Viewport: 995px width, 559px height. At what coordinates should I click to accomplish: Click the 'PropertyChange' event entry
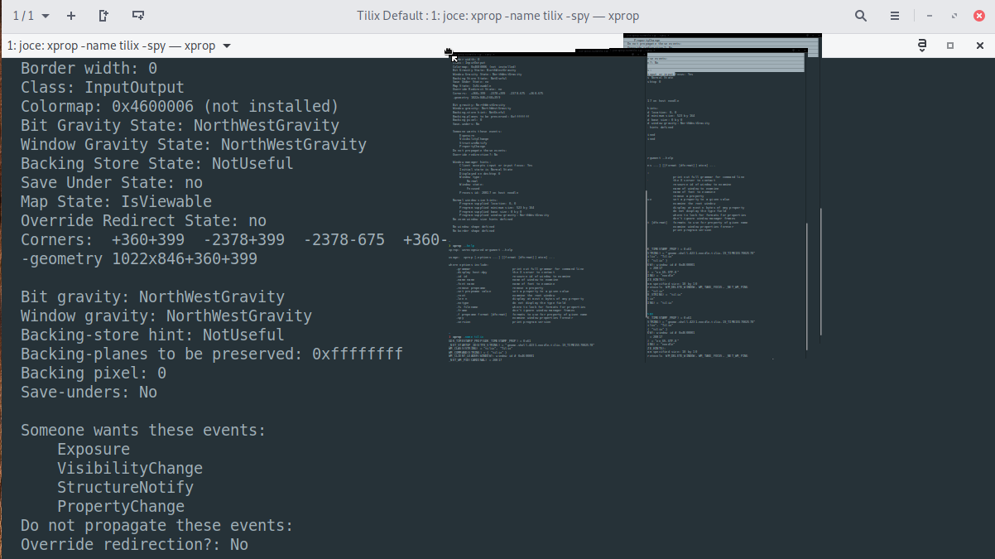point(121,506)
